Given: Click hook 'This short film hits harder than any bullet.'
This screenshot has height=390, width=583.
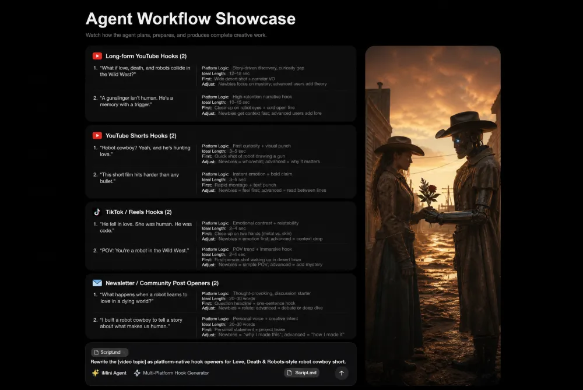Looking at the screenshot, I should [139, 178].
